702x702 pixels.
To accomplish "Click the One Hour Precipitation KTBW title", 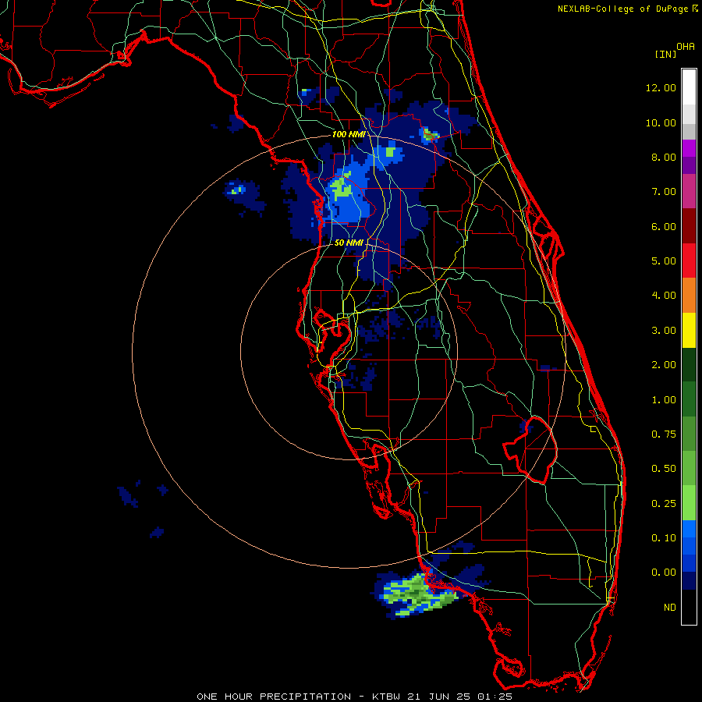I will pos(354,697).
